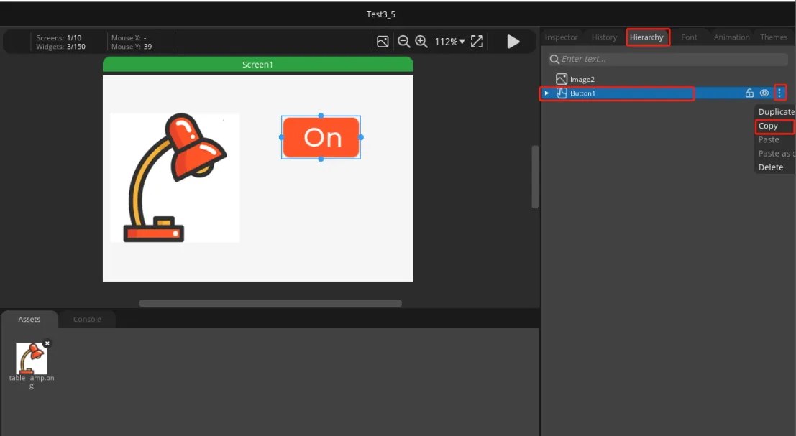Zoom out the canvas view

403,42
